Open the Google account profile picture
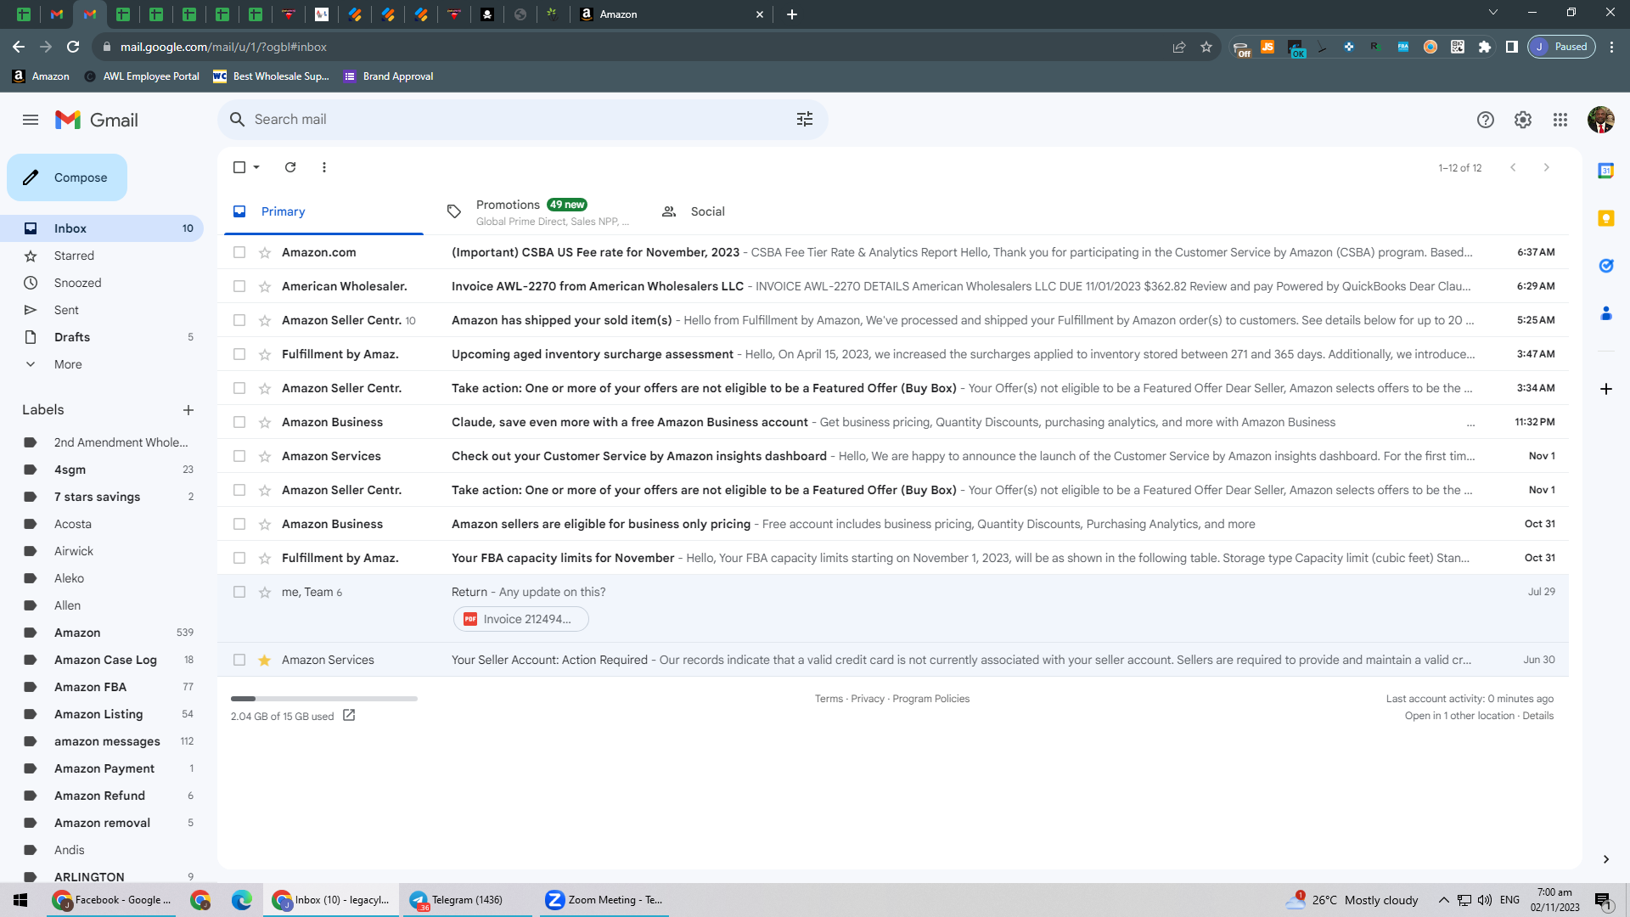 (x=1601, y=120)
